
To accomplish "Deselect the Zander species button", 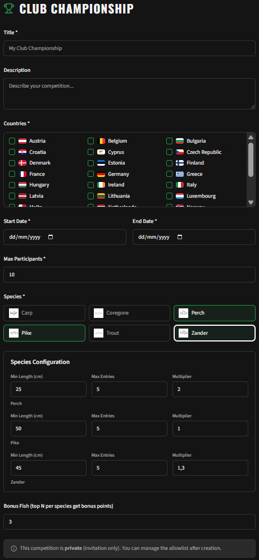I will click(215, 333).
